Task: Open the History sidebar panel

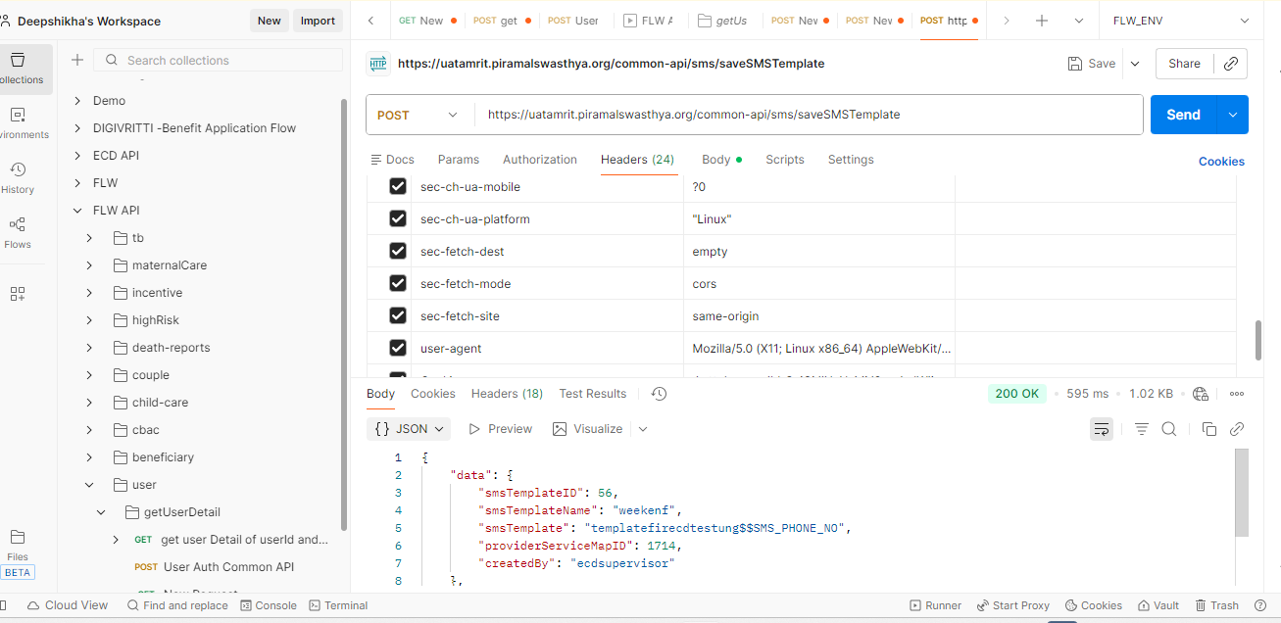Action: coord(18,176)
